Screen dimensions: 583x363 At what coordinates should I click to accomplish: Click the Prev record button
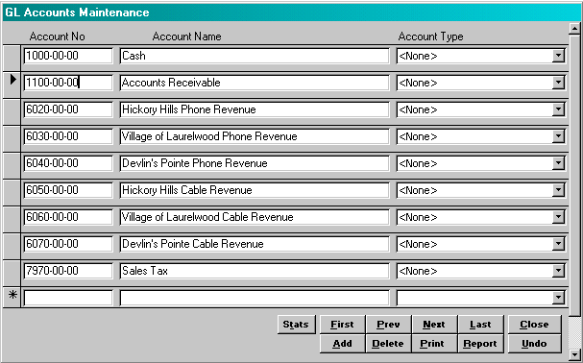click(389, 325)
